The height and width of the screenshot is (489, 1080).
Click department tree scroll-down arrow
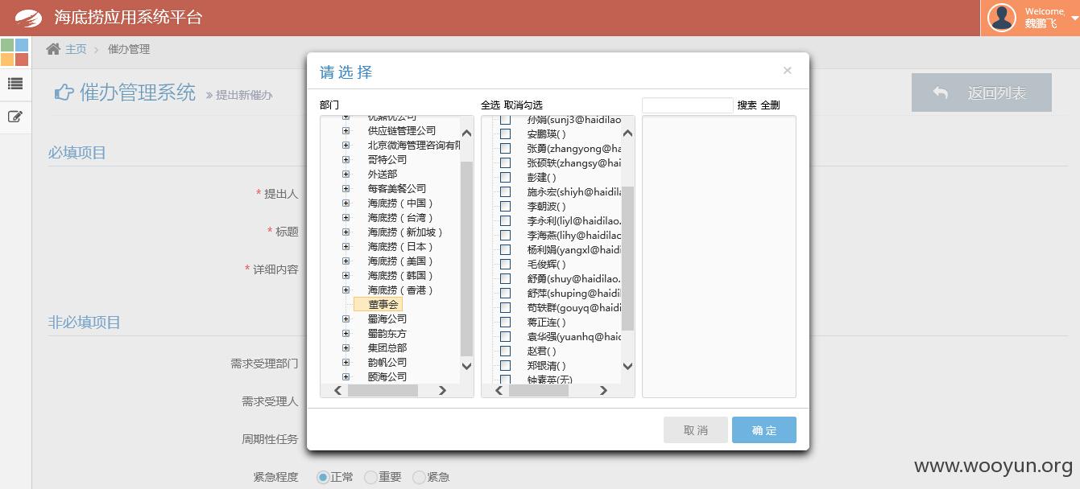(467, 366)
